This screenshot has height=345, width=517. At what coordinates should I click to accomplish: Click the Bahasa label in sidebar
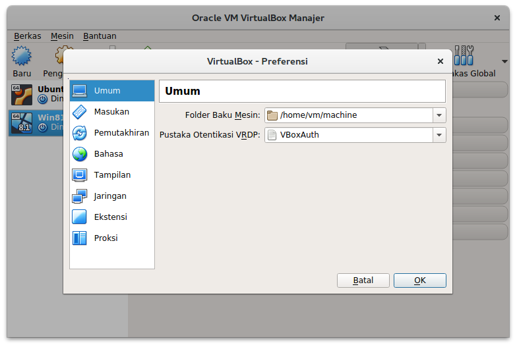coord(108,154)
